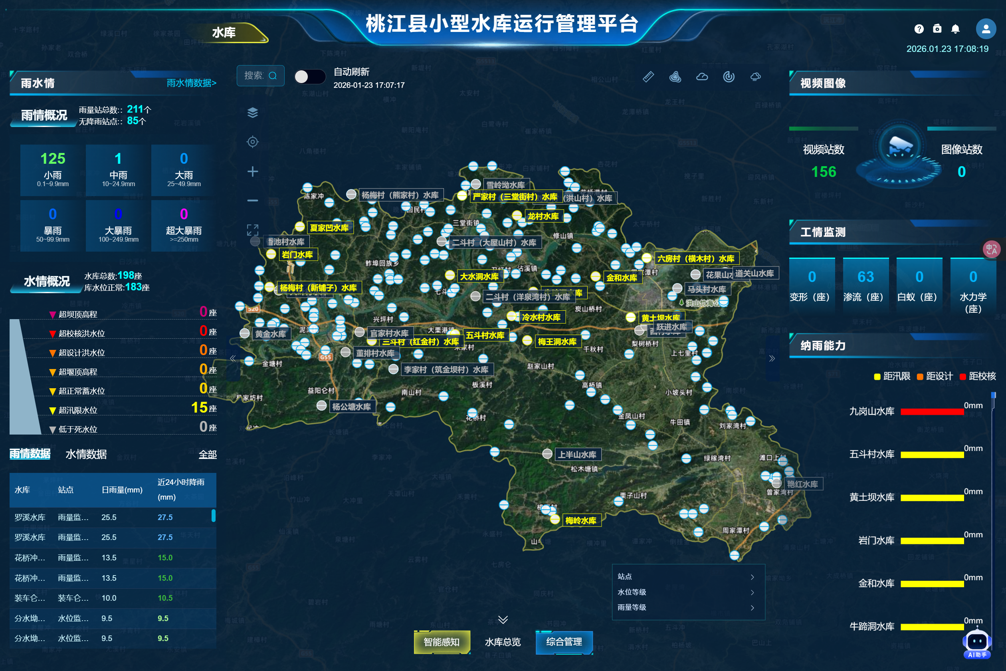The image size is (1006, 671).
Task: Click the rain cloud forecast icon
Action: tap(755, 77)
